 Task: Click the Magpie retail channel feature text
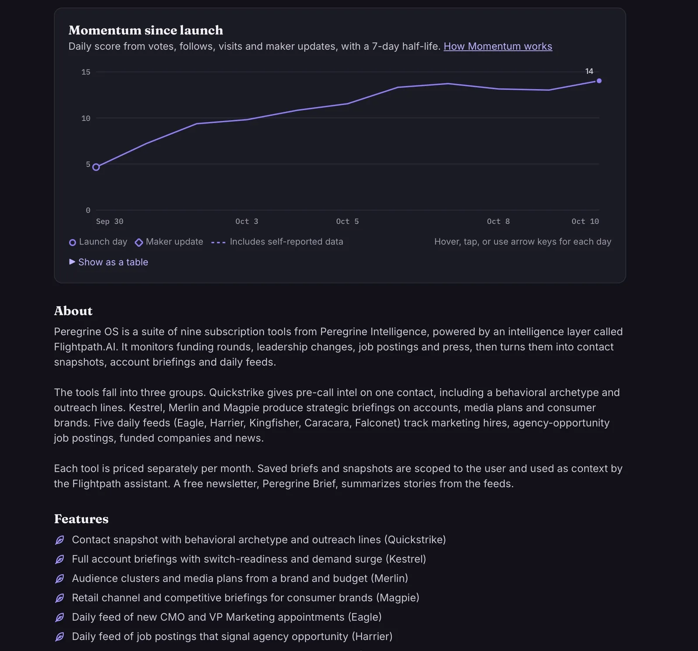246,598
